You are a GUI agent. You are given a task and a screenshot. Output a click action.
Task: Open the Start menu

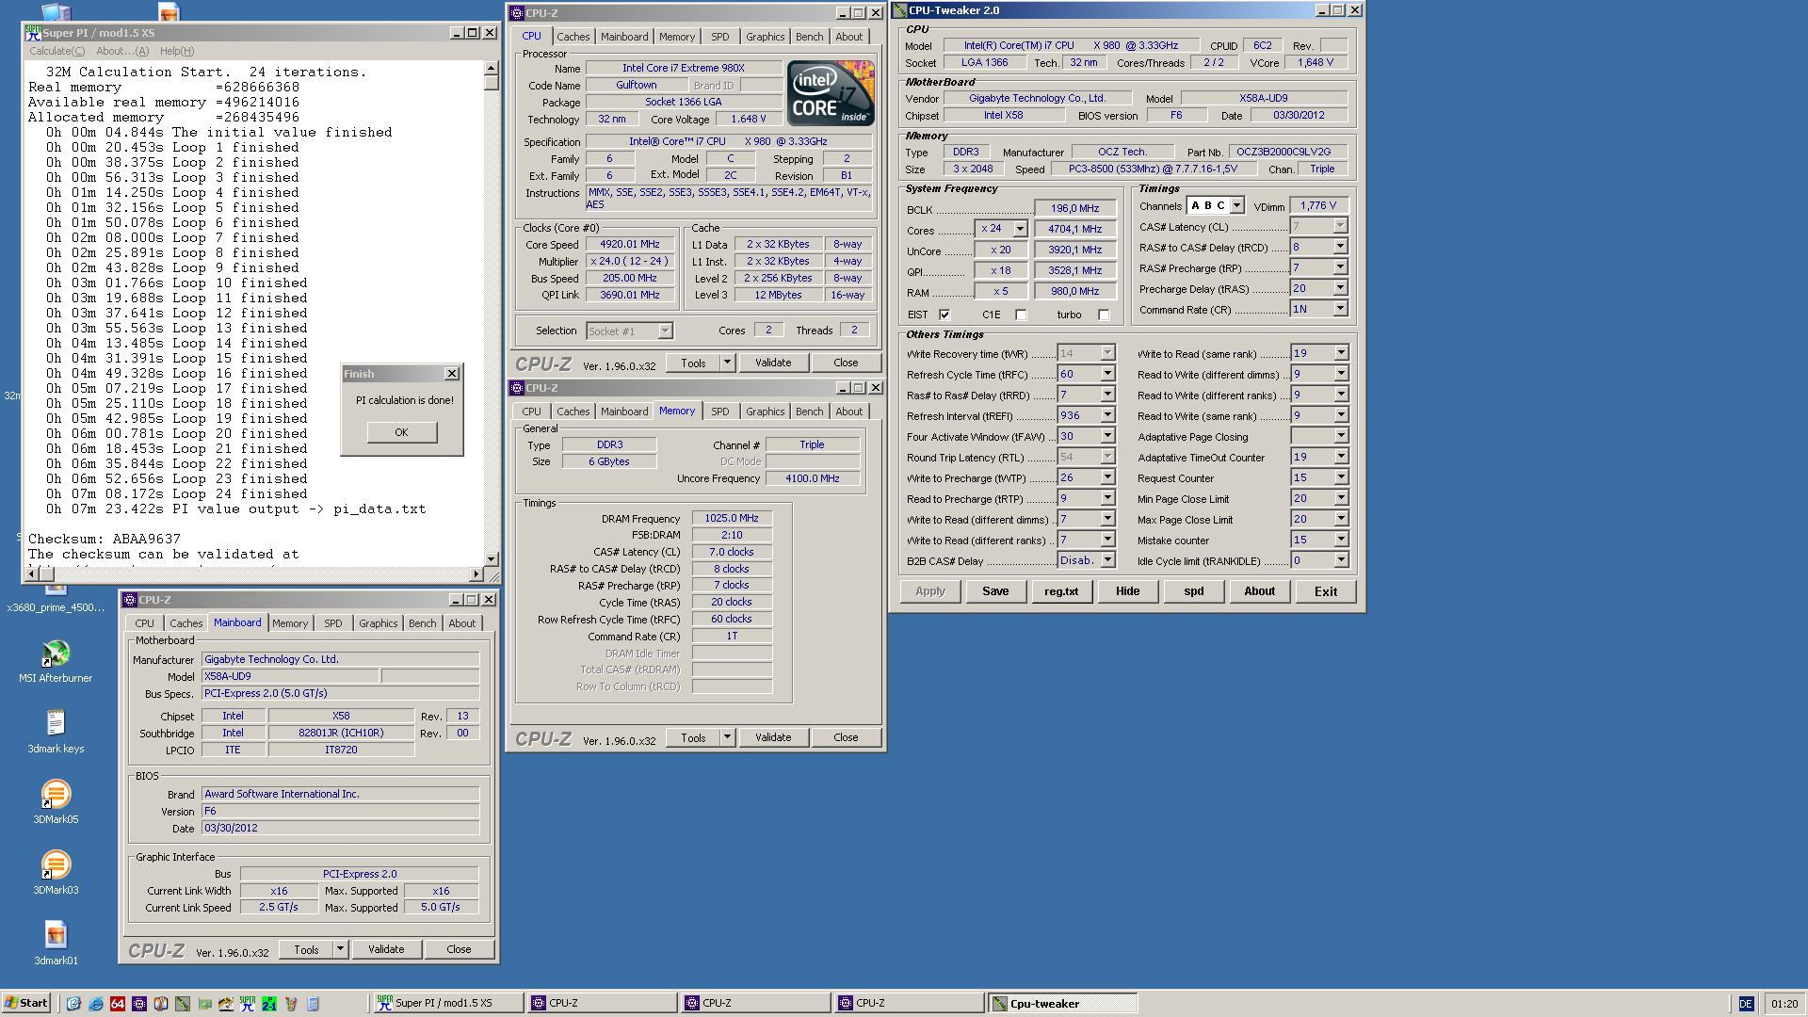tap(26, 1004)
